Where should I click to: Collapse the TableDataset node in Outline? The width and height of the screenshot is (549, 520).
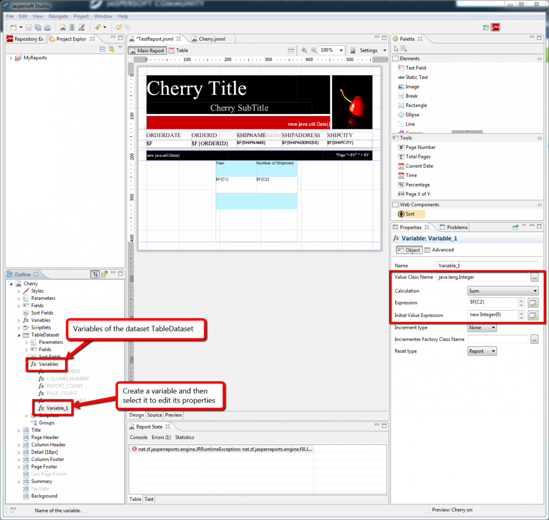pos(19,335)
